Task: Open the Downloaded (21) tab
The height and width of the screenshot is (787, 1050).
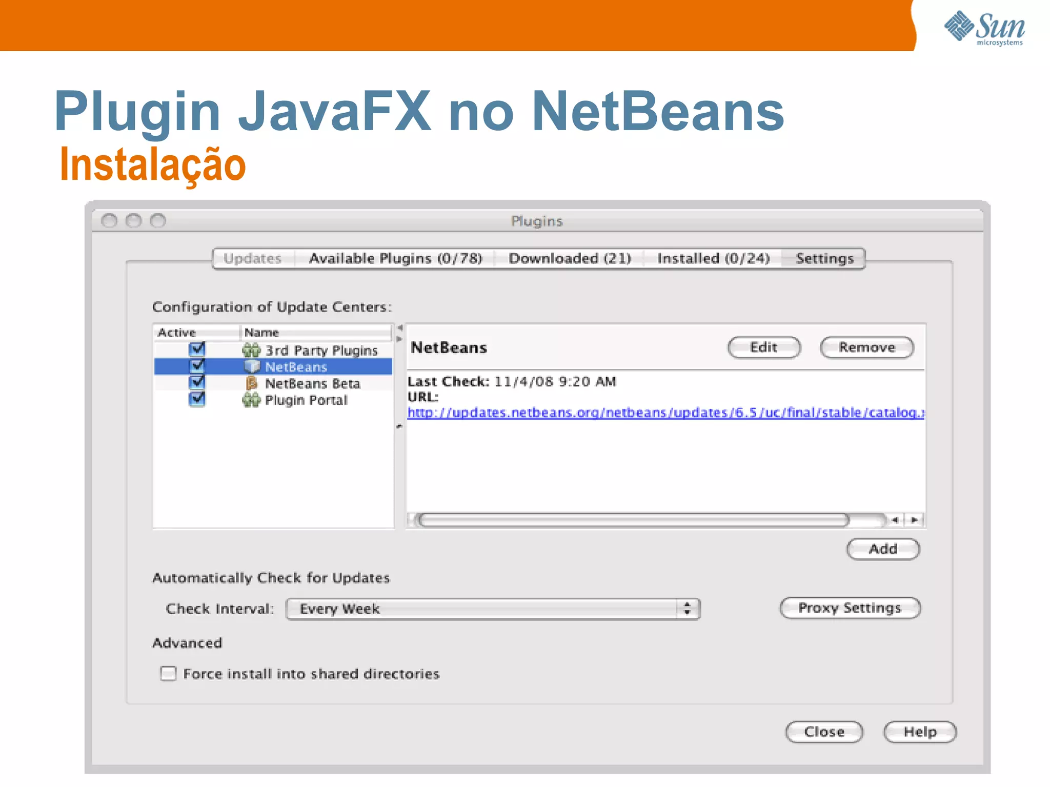Action: (570, 258)
